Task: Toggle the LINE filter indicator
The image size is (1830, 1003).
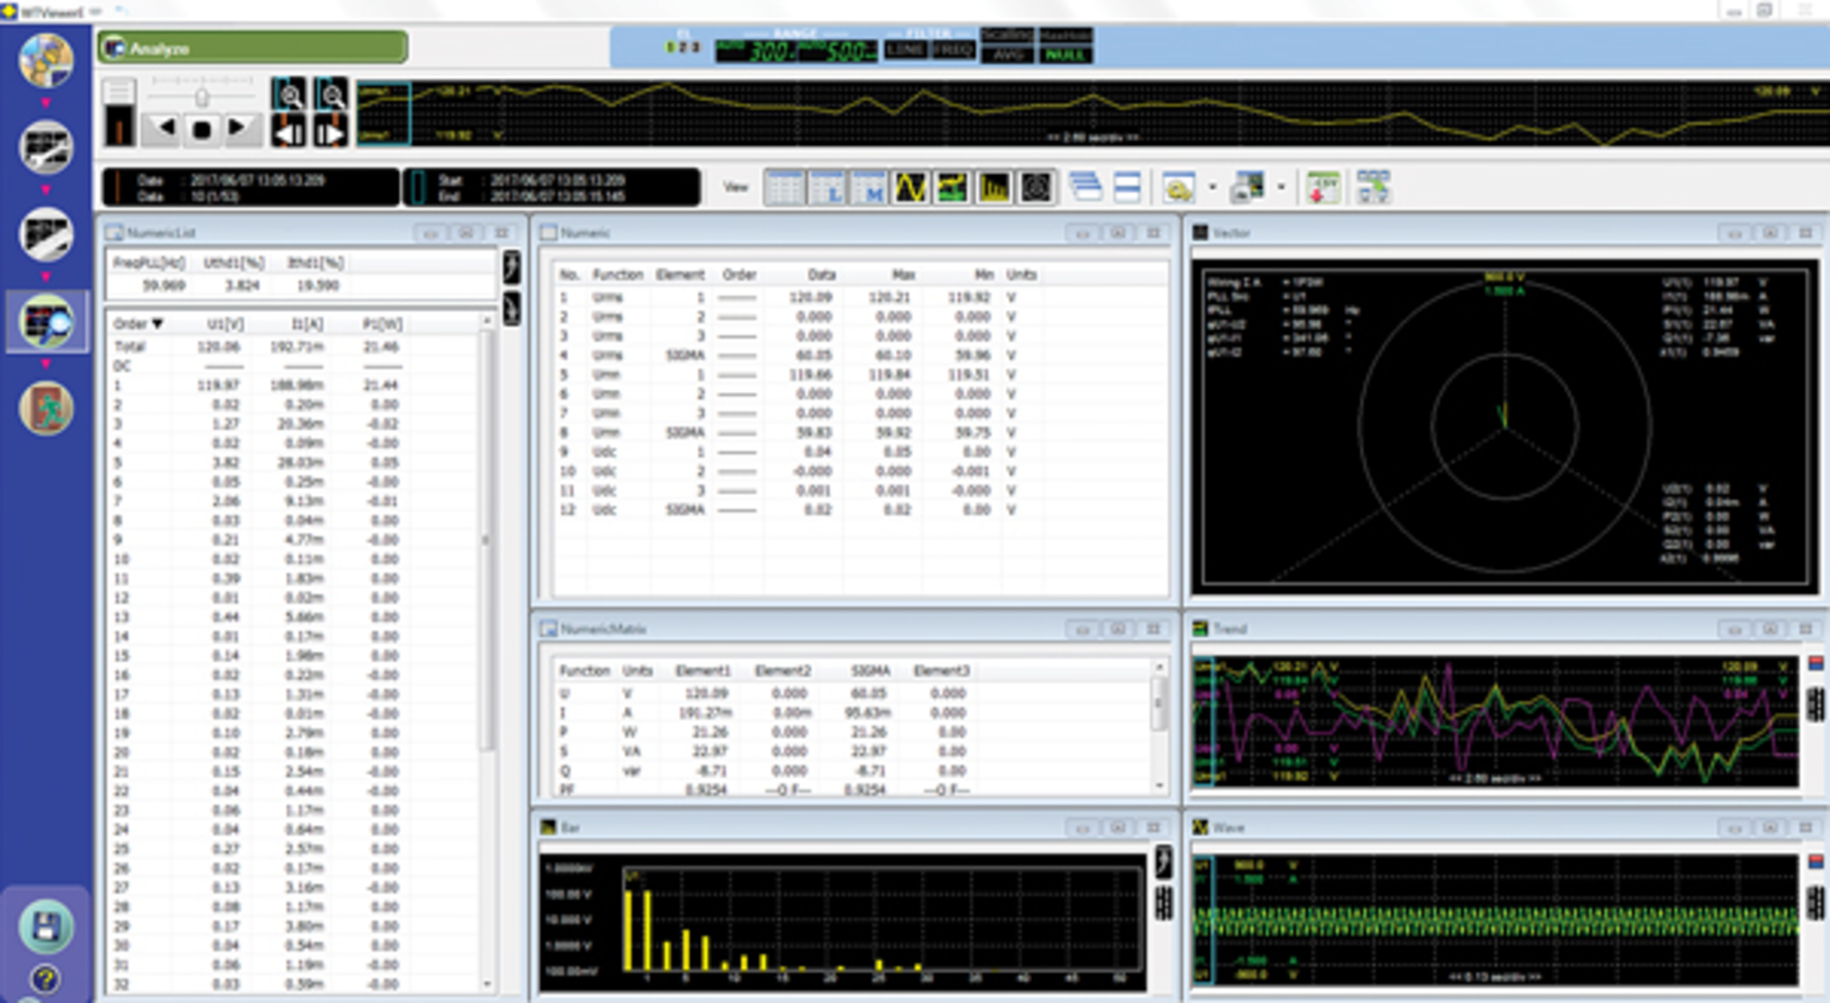Action: coord(905,50)
